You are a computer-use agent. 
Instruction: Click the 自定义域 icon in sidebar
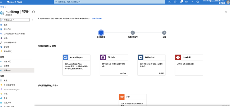(x=1, y=103)
